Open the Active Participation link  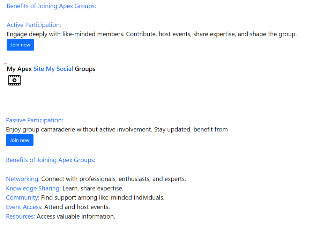pyautogui.click(x=34, y=25)
